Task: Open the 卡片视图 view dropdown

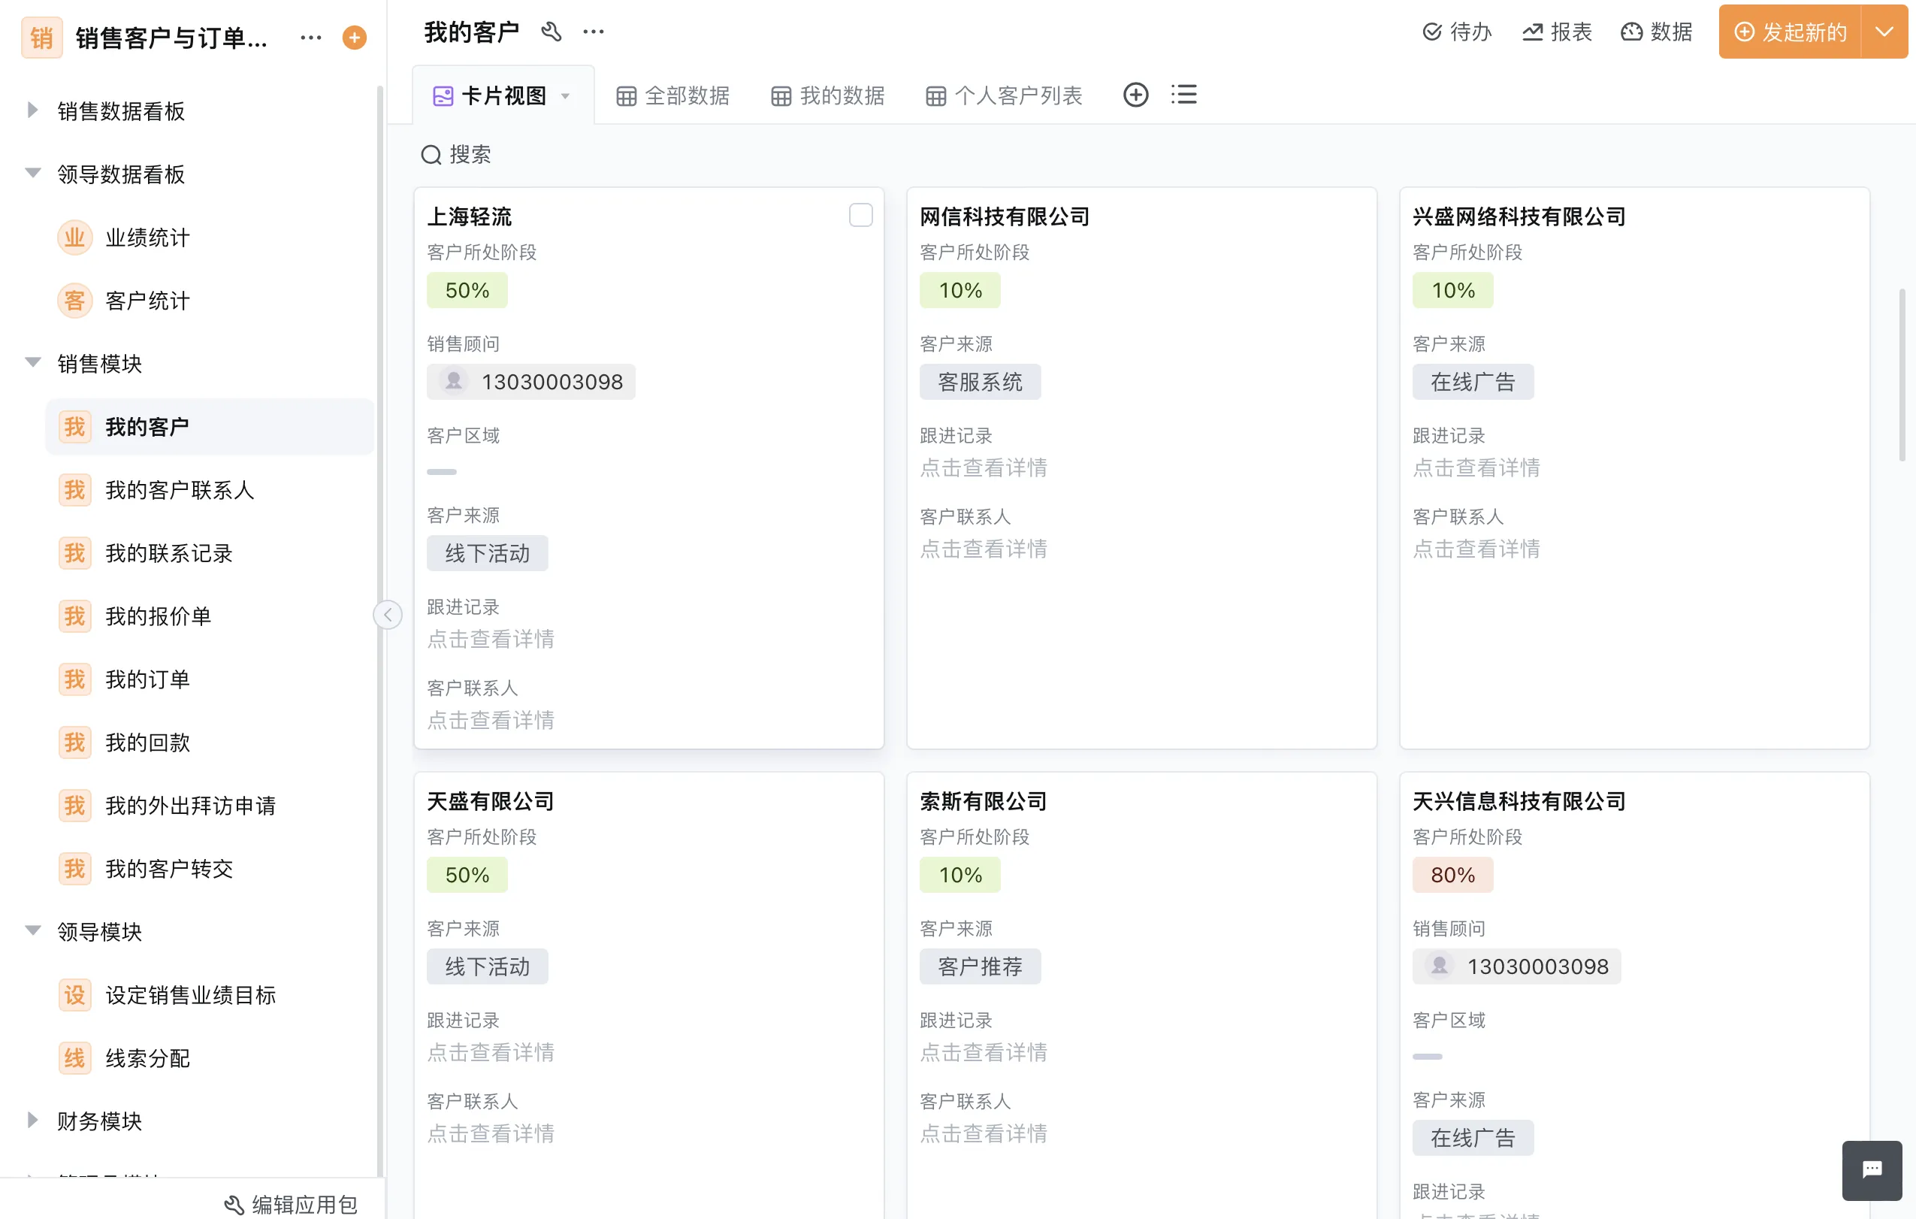Action: [503, 95]
